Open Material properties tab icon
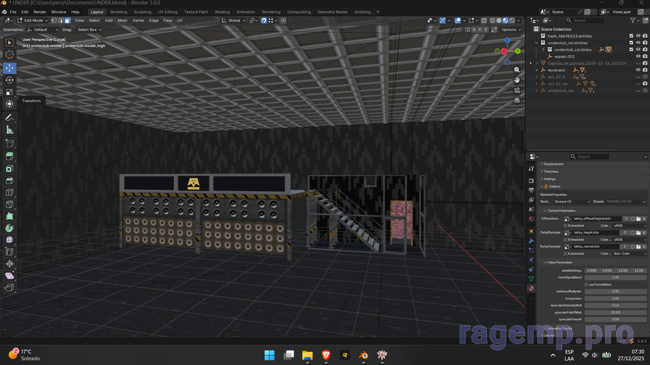The image size is (650, 365). click(531, 288)
